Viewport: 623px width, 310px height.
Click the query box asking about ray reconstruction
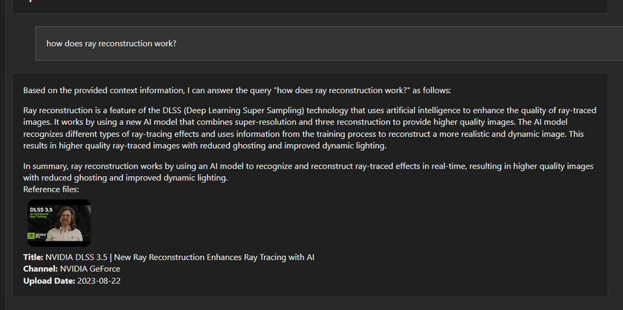click(x=326, y=44)
